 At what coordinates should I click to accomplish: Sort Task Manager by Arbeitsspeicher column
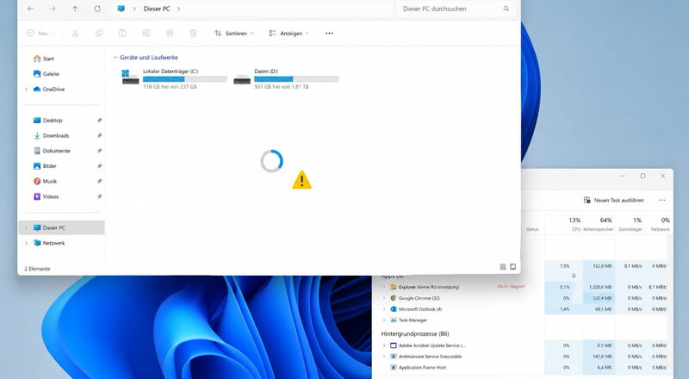[599, 224]
